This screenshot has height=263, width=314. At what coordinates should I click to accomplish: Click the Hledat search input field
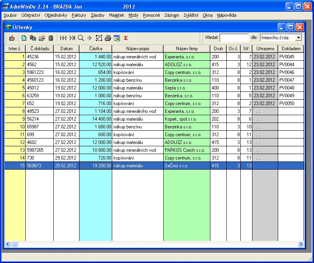click(234, 38)
